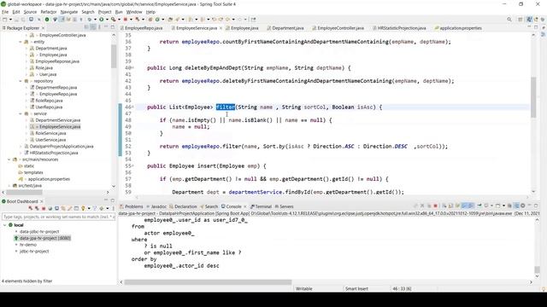Open the Run button dropdown arrow

pyautogui.click(x=106, y=20)
